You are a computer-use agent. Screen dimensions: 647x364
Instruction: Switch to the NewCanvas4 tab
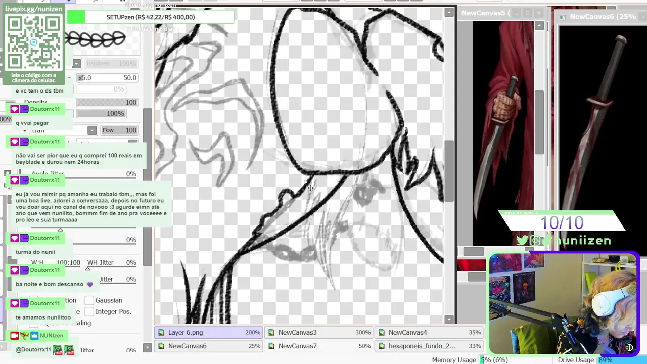(x=430, y=332)
